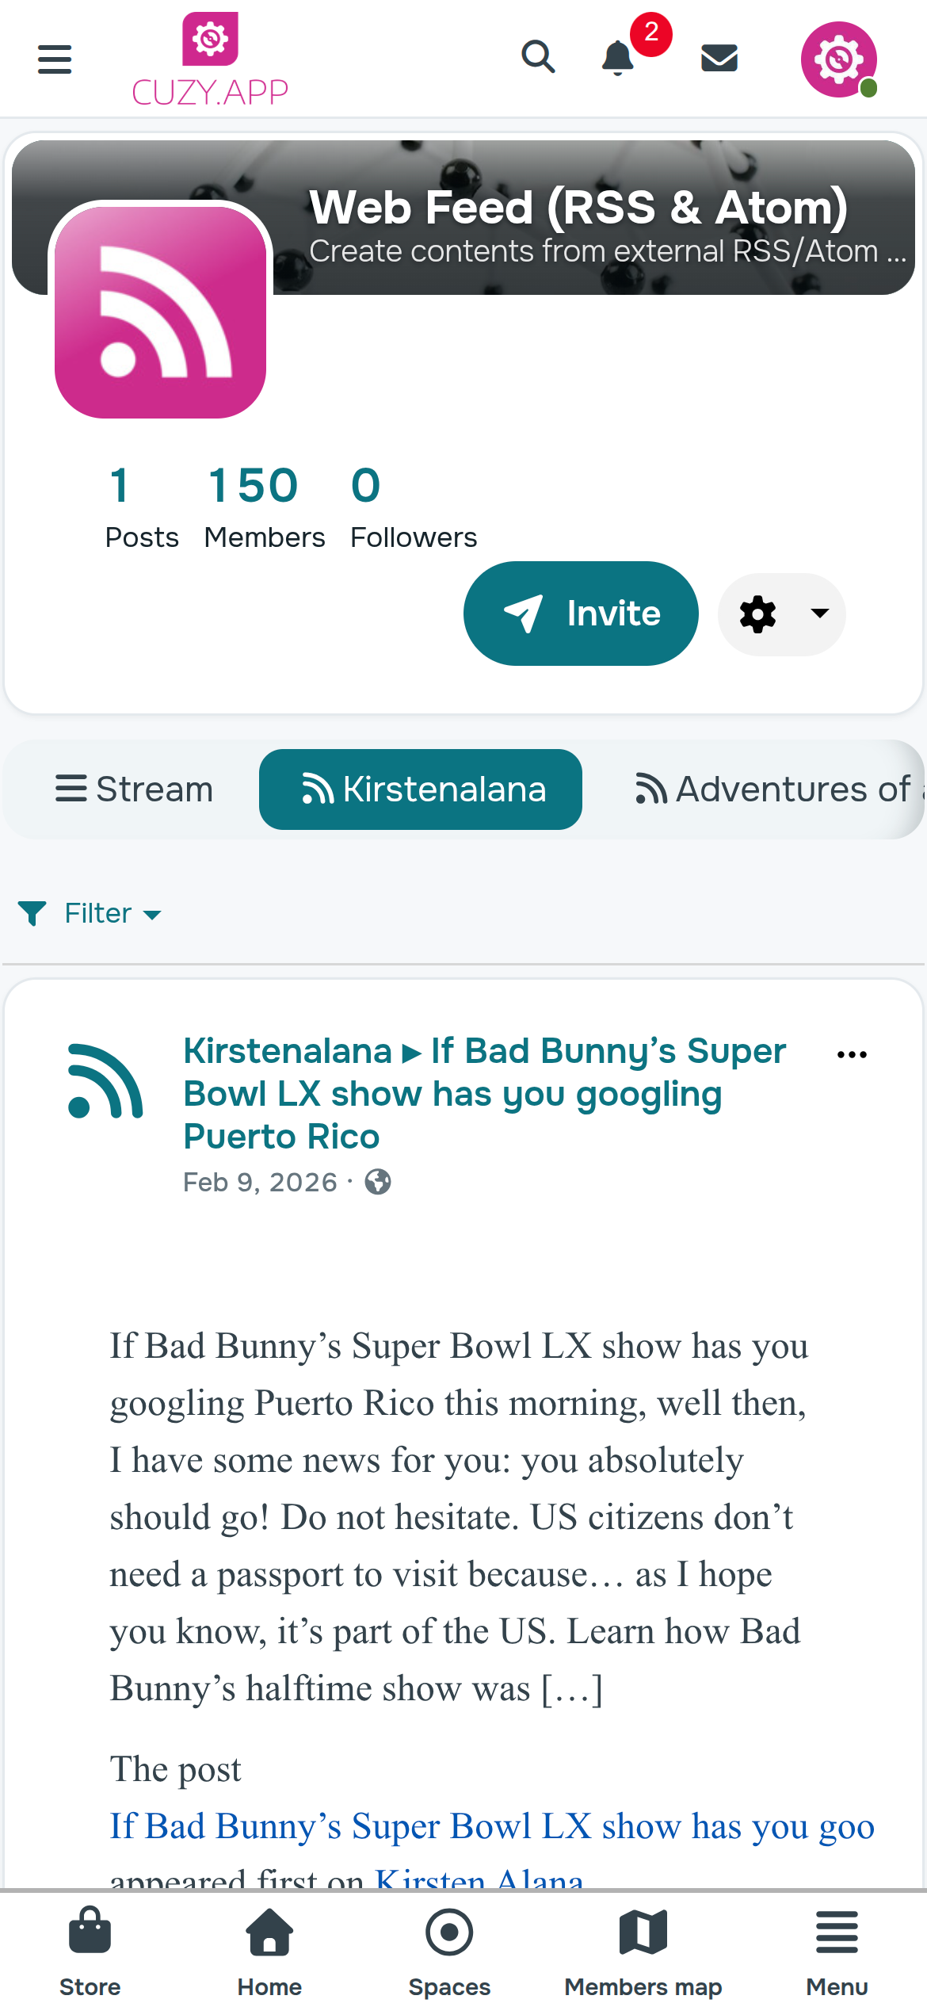927x2007 pixels.
Task: Expand the space settings gear dropdown
Action: click(x=782, y=614)
